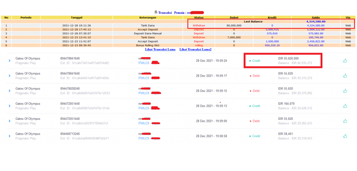Viewport: 357px width, 171px height.
Task: Expand the 19:09:15 debit transaction details
Action: click(9, 91)
